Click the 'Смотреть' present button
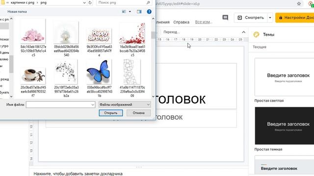This screenshot has height=176, width=314. pos(251,18)
